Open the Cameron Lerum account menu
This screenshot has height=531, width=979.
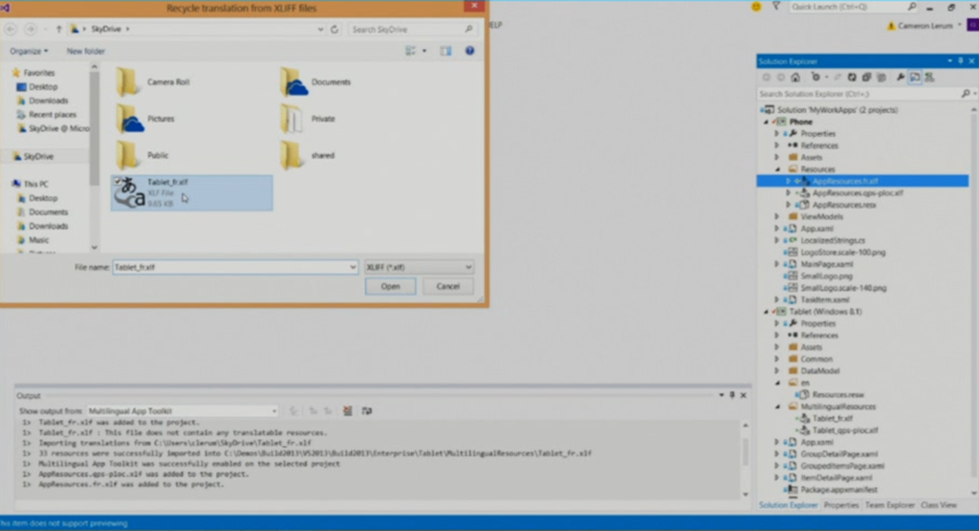925,26
